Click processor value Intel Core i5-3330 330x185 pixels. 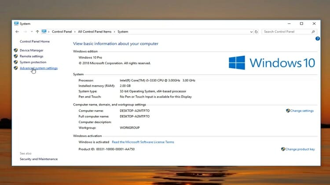pos(158,80)
